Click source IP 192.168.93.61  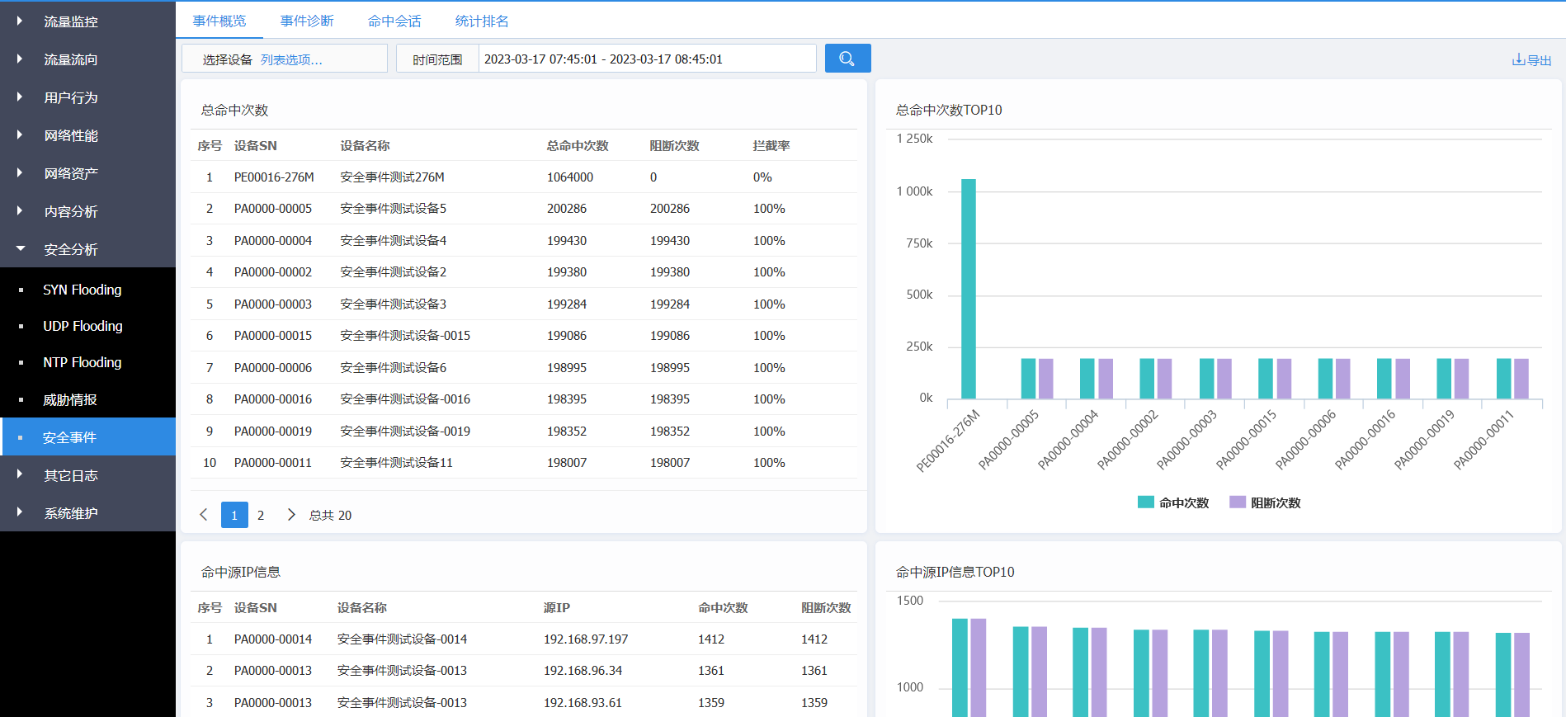pyautogui.click(x=583, y=703)
